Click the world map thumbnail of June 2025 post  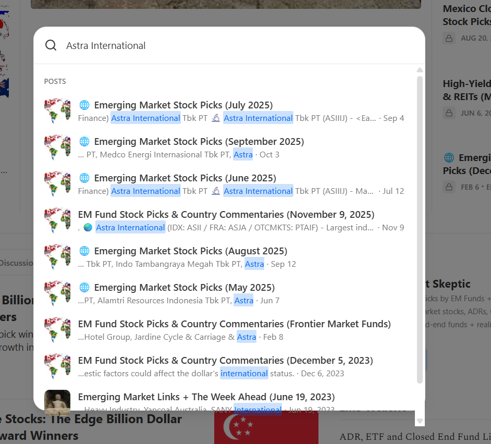[57, 184]
